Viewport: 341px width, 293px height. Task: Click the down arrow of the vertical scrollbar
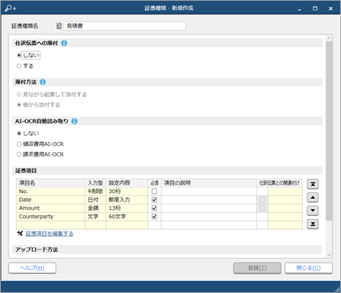click(x=329, y=255)
